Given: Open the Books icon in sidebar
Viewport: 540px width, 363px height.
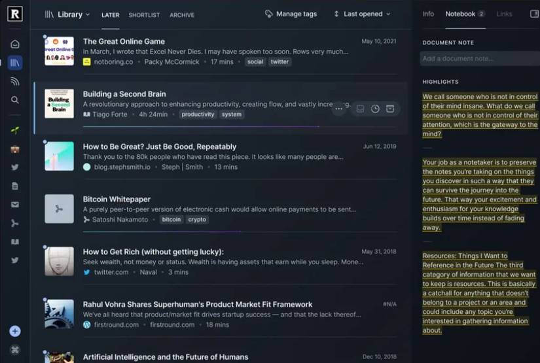Looking at the screenshot, I should [x=15, y=241].
